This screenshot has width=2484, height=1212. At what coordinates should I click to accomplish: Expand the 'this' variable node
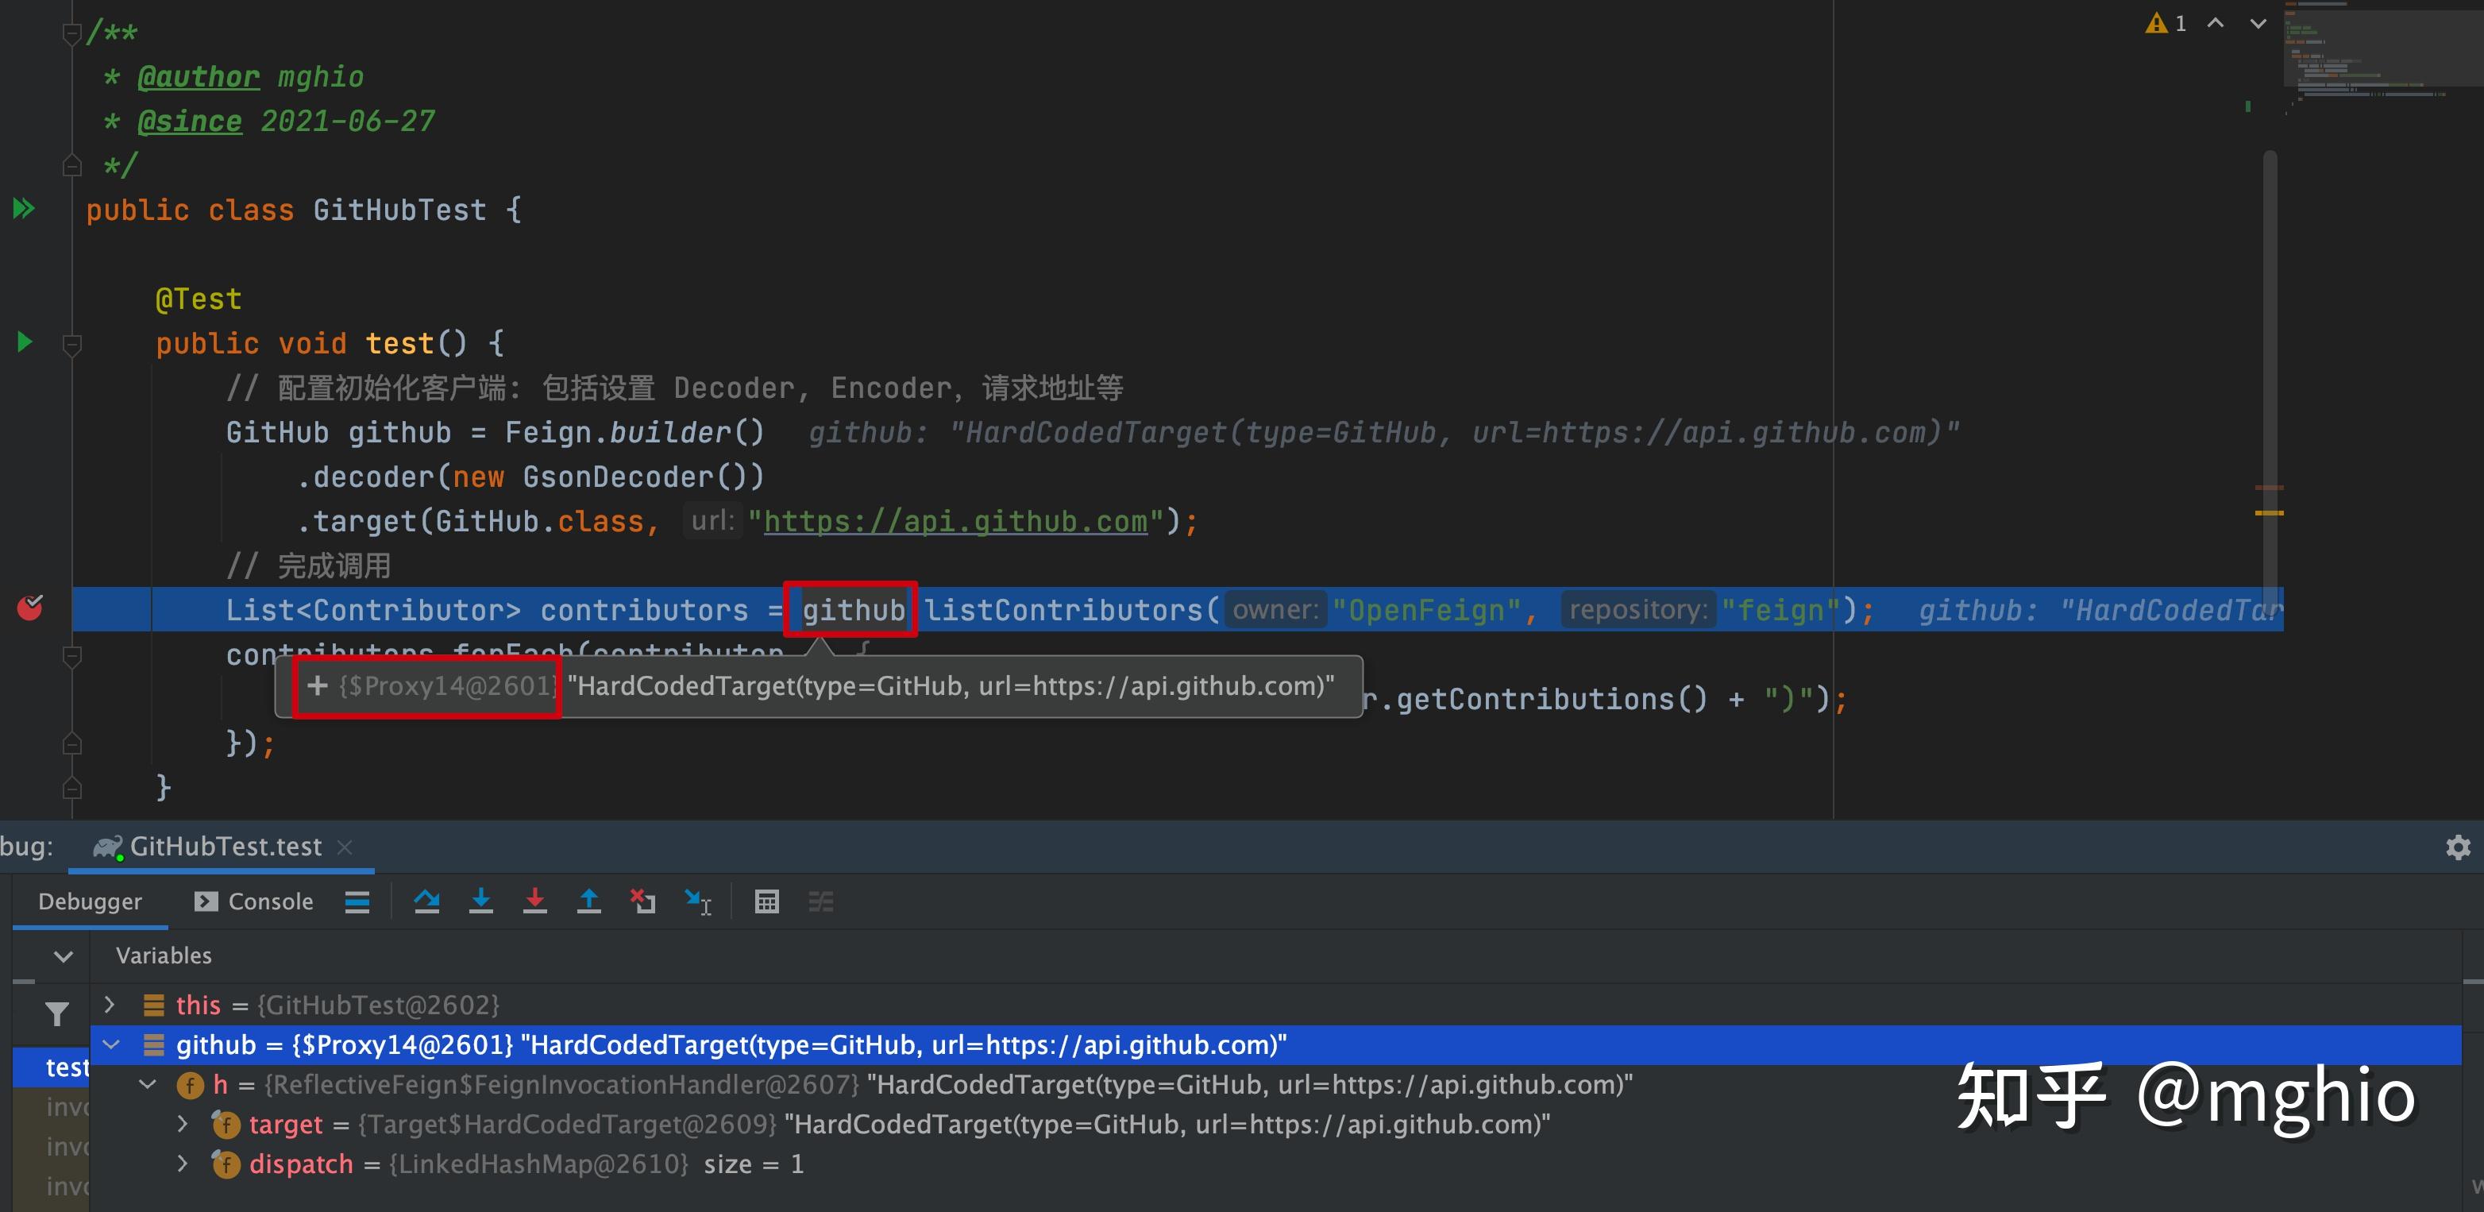(110, 1005)
